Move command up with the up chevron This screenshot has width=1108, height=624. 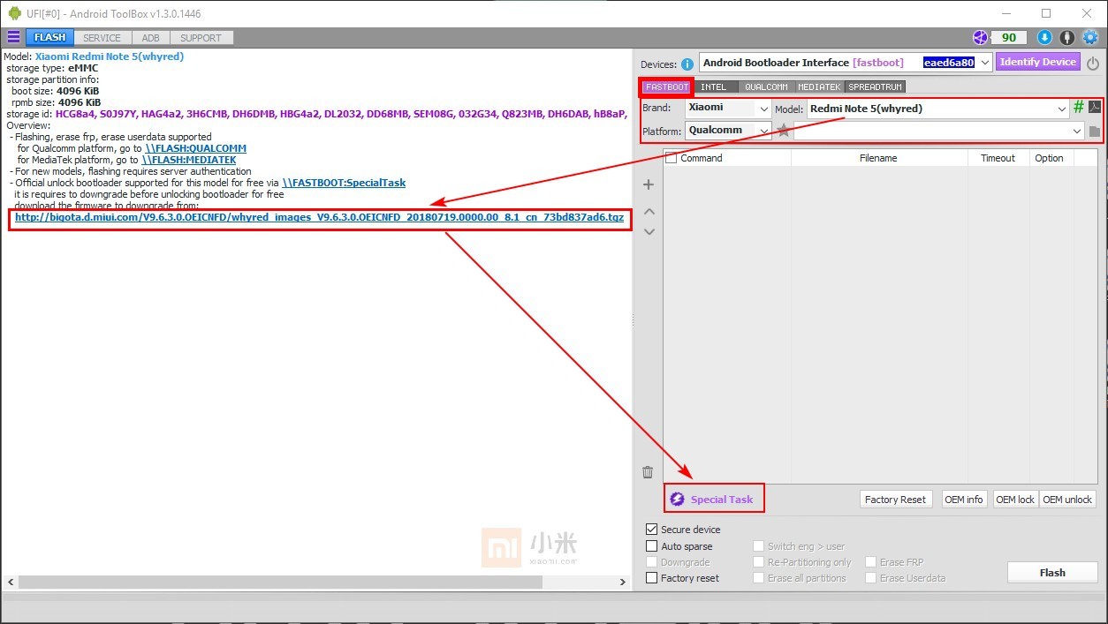coord(649,212)
